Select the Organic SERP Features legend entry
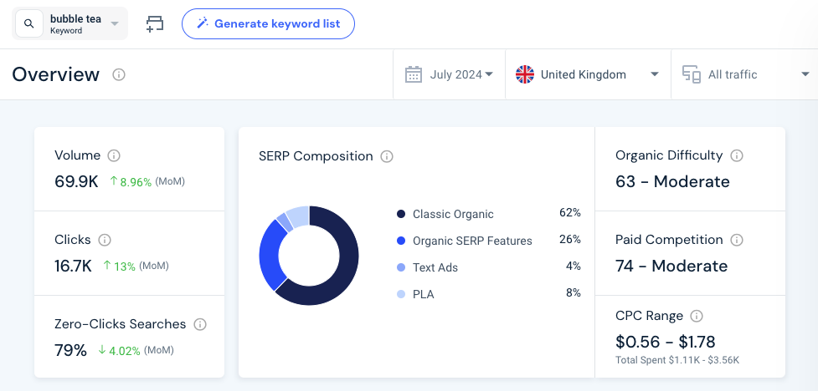 click(471, 241)
